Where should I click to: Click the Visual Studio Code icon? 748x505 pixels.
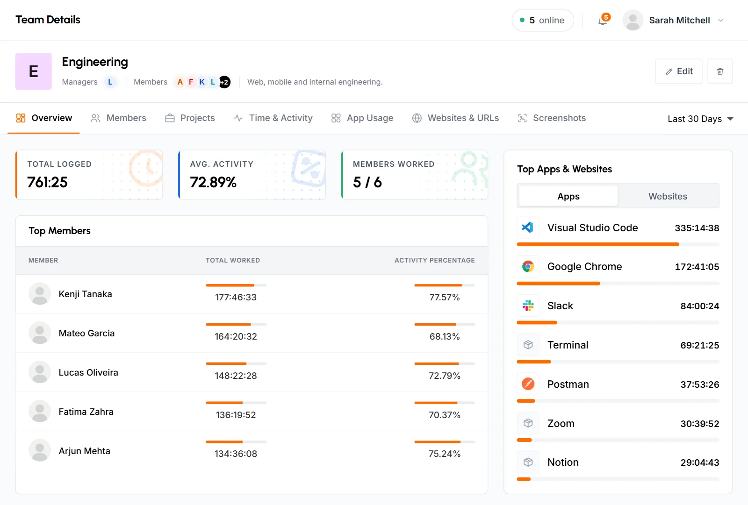click(528, 228)
